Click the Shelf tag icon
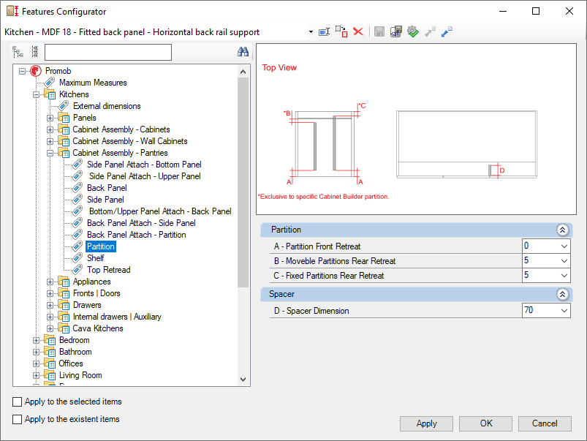The height and width of the screenshot is (441, 587). click(x=77, y=257)
